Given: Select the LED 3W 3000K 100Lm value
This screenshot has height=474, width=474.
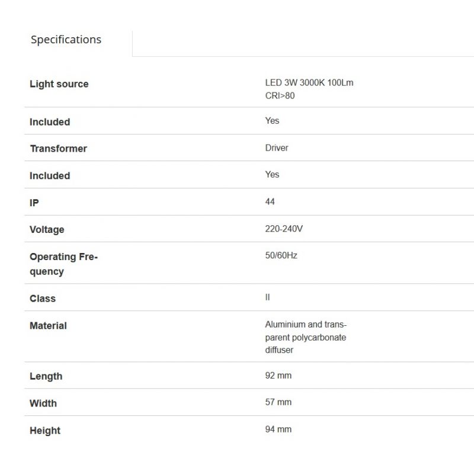Looking at the screenshot, I should [309, 83].
